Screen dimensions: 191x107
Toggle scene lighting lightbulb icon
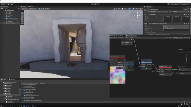pos(122,9)
